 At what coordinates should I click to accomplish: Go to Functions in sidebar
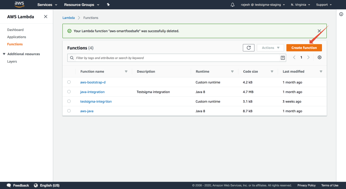click(15, 44)
